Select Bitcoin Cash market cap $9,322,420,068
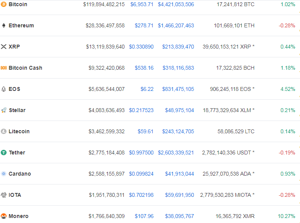 (x=107, y=68)
